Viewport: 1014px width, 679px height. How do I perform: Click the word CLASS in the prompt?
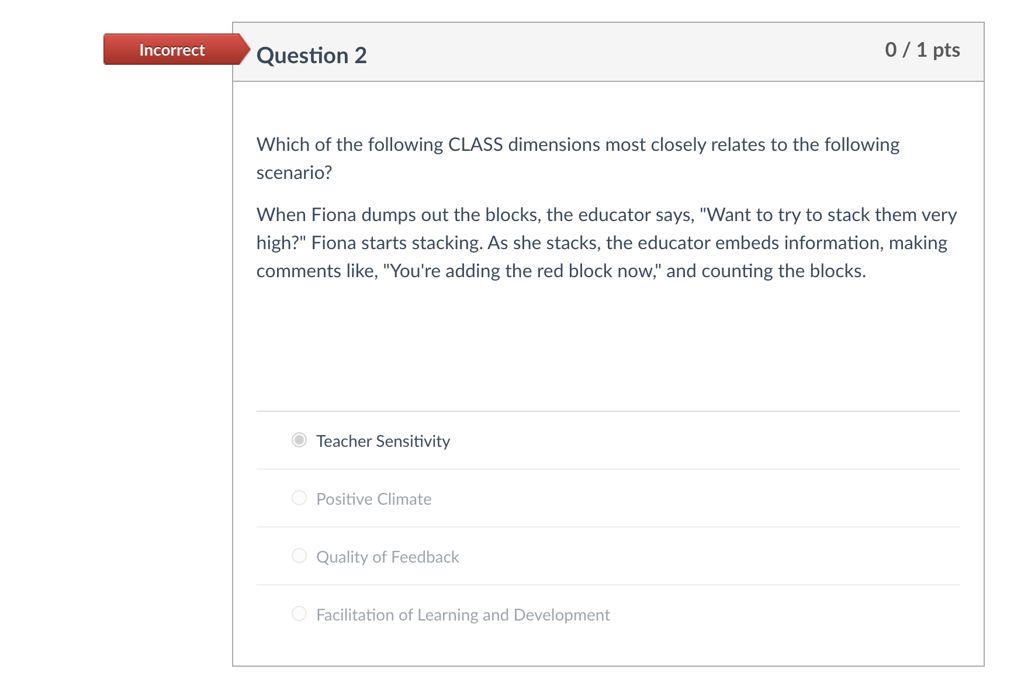click(475, 144)
